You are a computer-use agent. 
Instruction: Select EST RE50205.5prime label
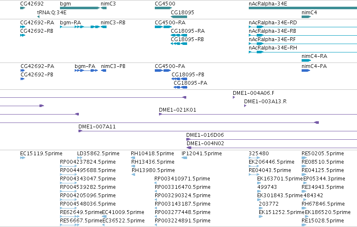tap(323, 154)
